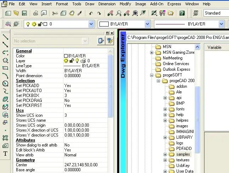Open the layer dropdown arrow
Image resolution: width=229 pixels, height=173 pixels.
click(x=91, y=24)
